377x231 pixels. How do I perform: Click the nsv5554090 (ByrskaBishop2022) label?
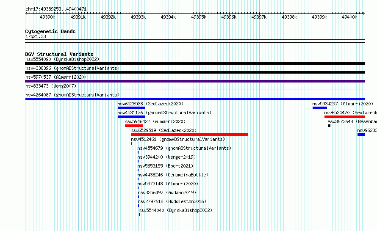(x=62, y=59)
